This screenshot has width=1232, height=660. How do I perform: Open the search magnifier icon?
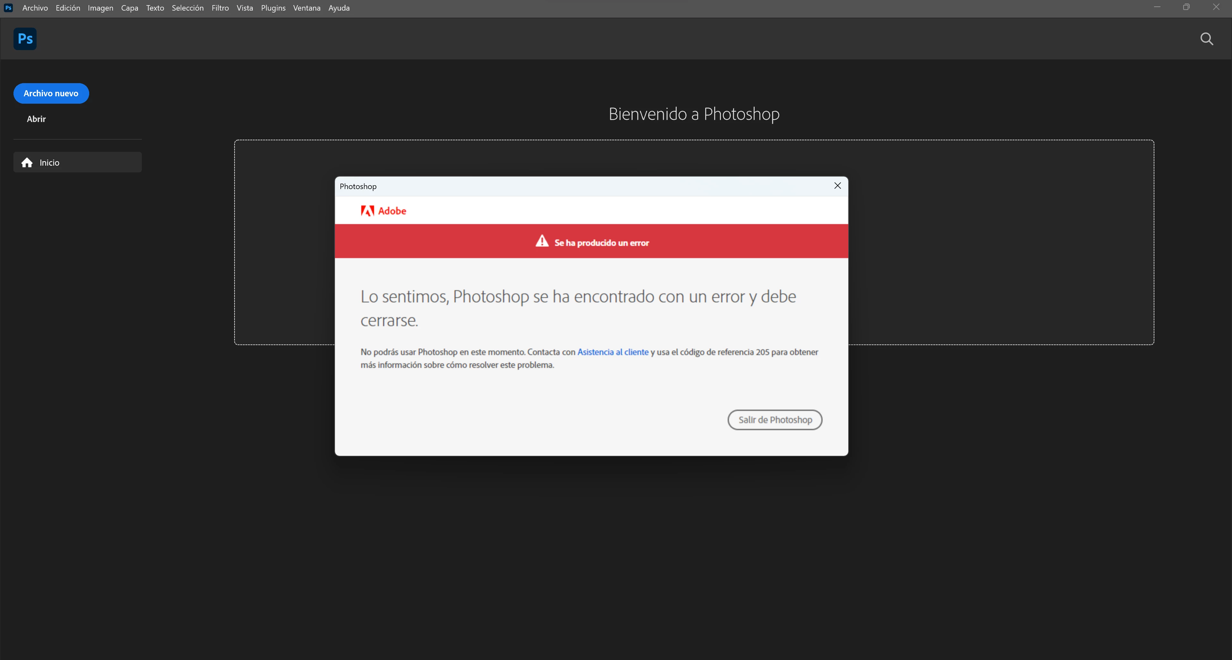coord(1206,39)
